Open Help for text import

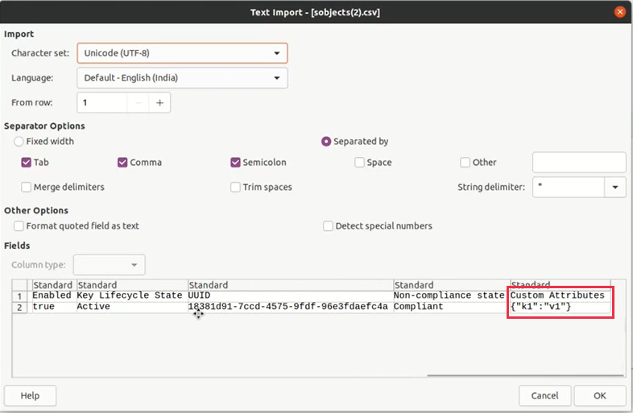(30, 395)
